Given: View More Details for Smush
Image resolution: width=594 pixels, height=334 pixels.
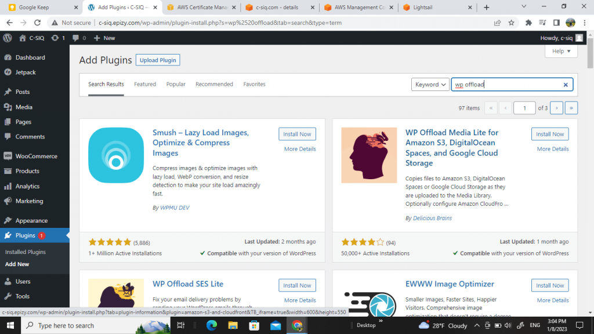Looking at the screenshot, I should pyautogui.click(x=300, y=149).
